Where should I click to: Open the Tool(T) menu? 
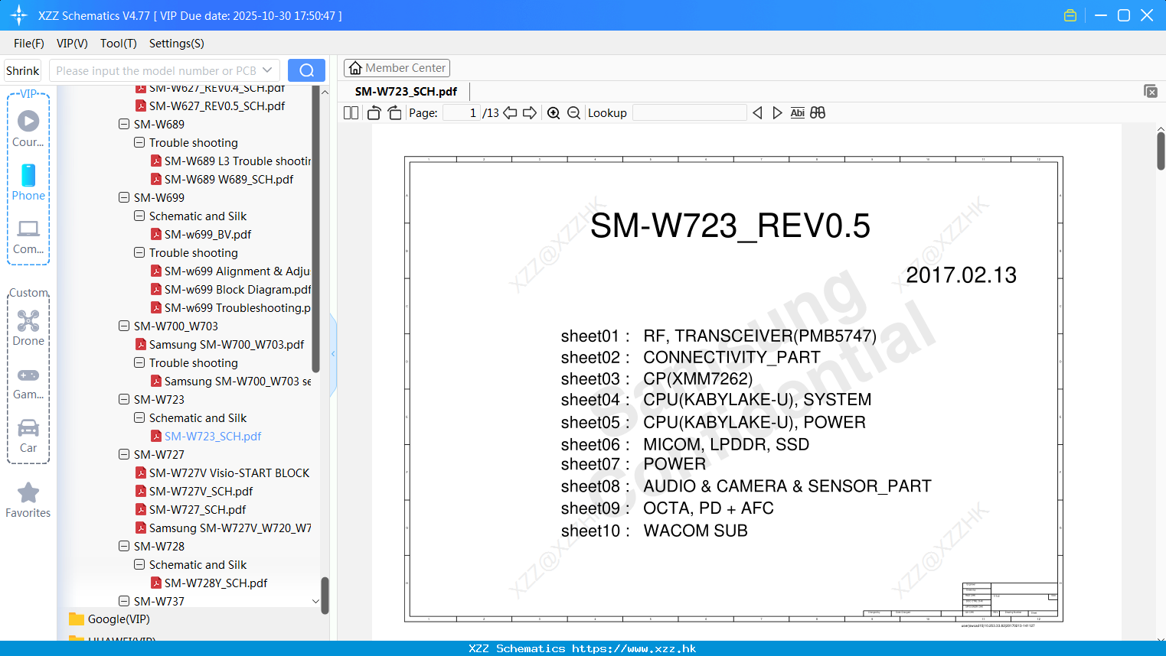119,44
